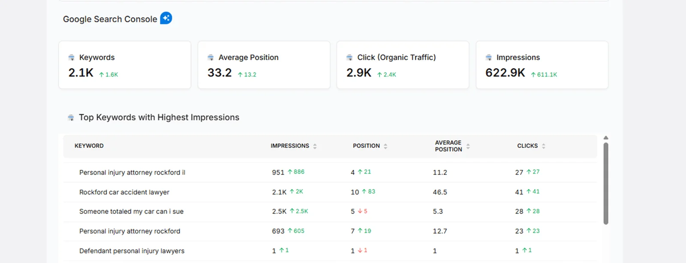The height and width of the screenshot is (263, 686).
Task: Sort table by Clicks column
Action: [543, 146]
